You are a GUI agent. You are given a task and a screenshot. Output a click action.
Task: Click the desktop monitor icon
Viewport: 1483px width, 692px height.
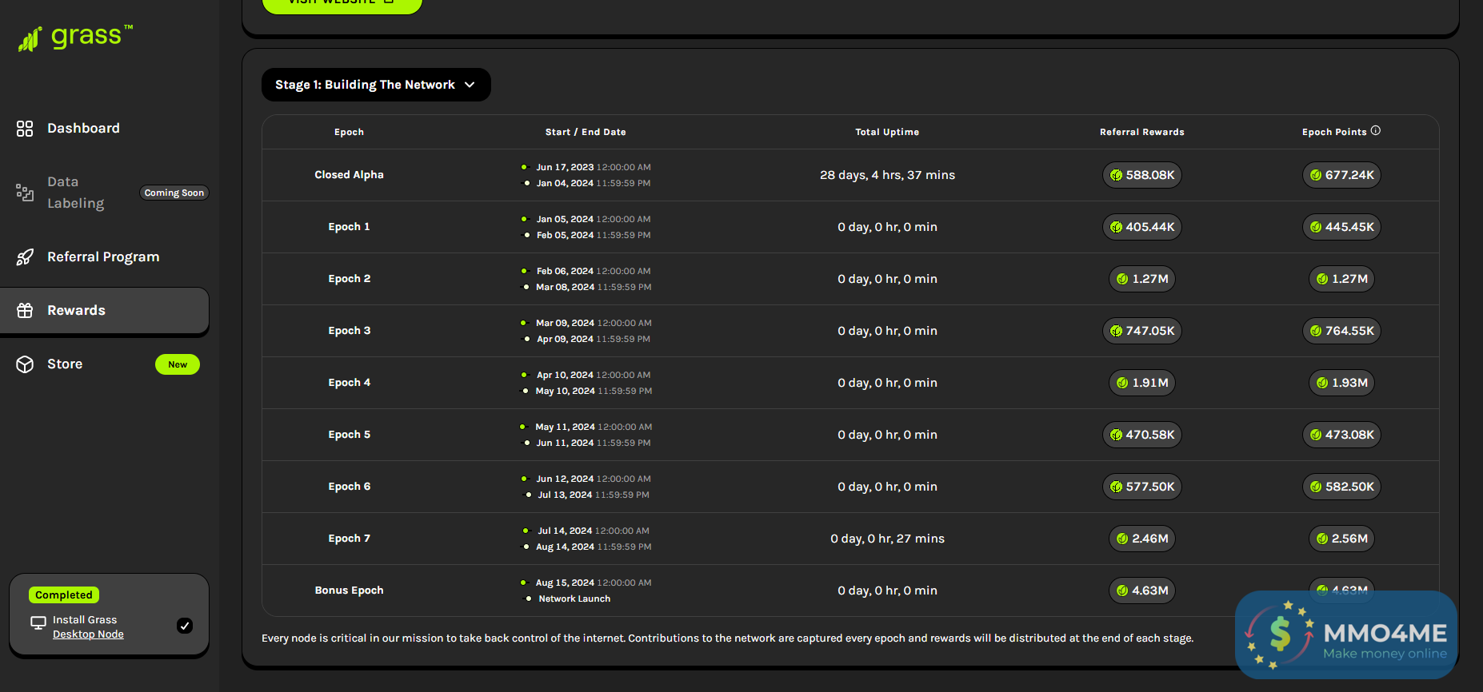[38, 623]
